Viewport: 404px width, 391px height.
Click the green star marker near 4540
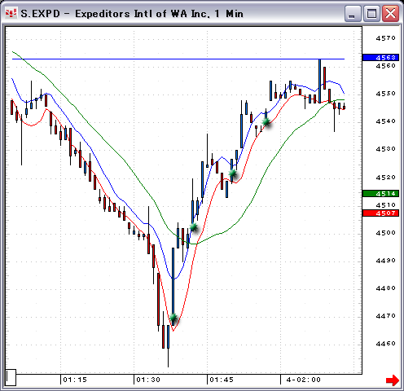coord(266,121)
